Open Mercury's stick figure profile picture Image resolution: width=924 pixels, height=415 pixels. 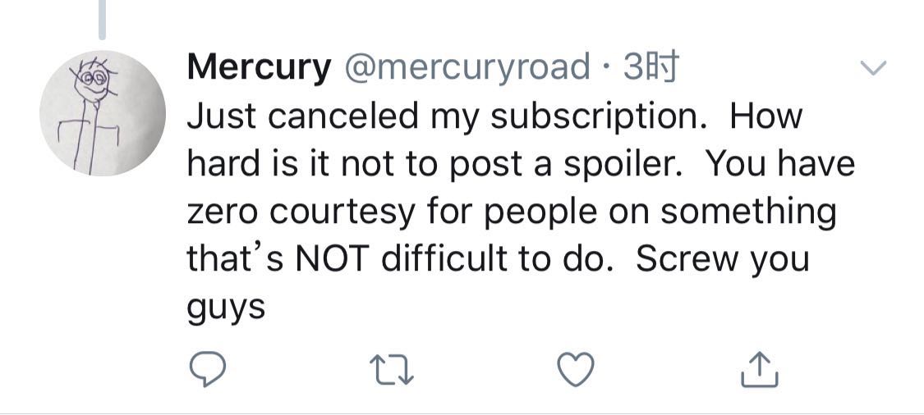coord(102,114)
